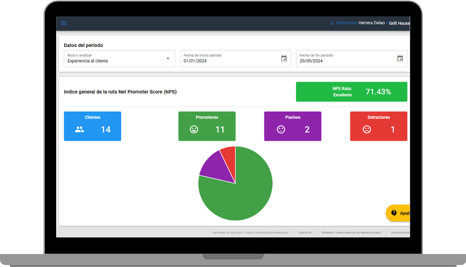Click the Contacto footer link
Image resolution: width=466 pixels, height=267 pixels.
(x=305, y=233)
